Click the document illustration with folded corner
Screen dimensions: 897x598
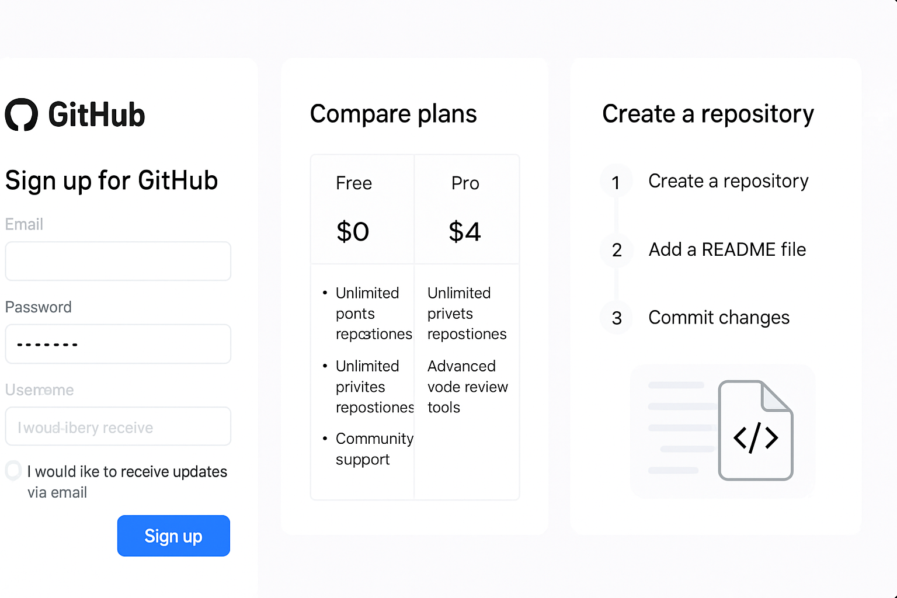coord(756,430)
